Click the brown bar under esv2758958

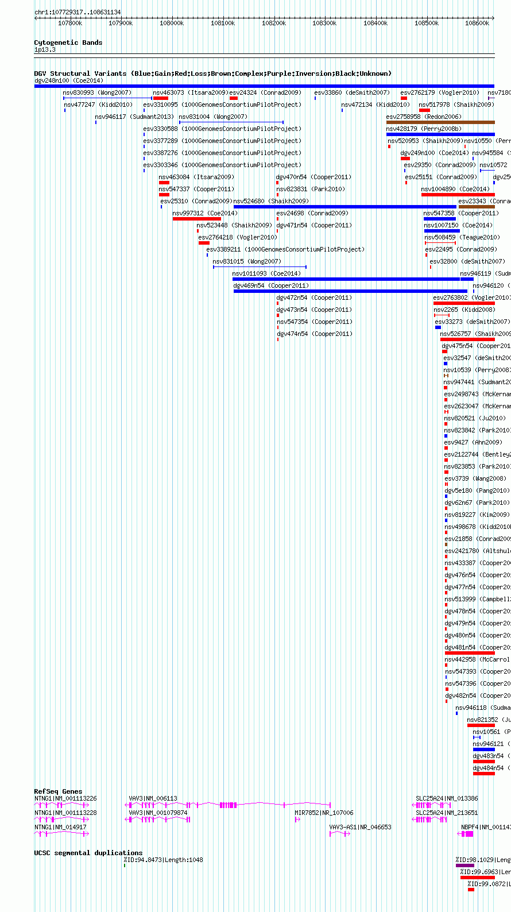[440, 122]
